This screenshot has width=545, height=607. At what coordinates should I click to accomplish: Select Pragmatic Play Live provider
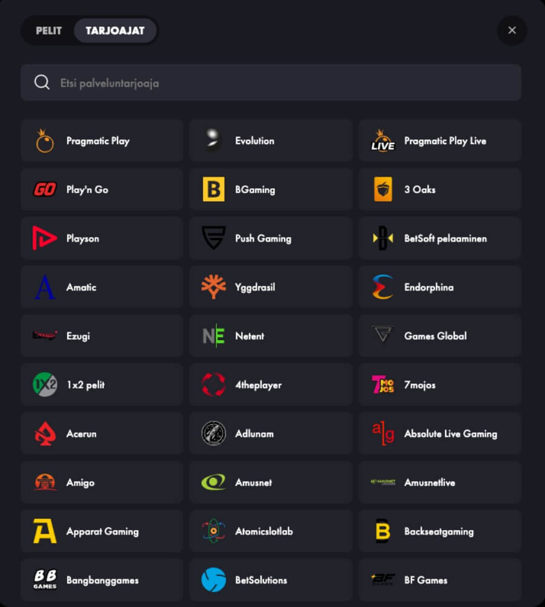pos(440,140)
